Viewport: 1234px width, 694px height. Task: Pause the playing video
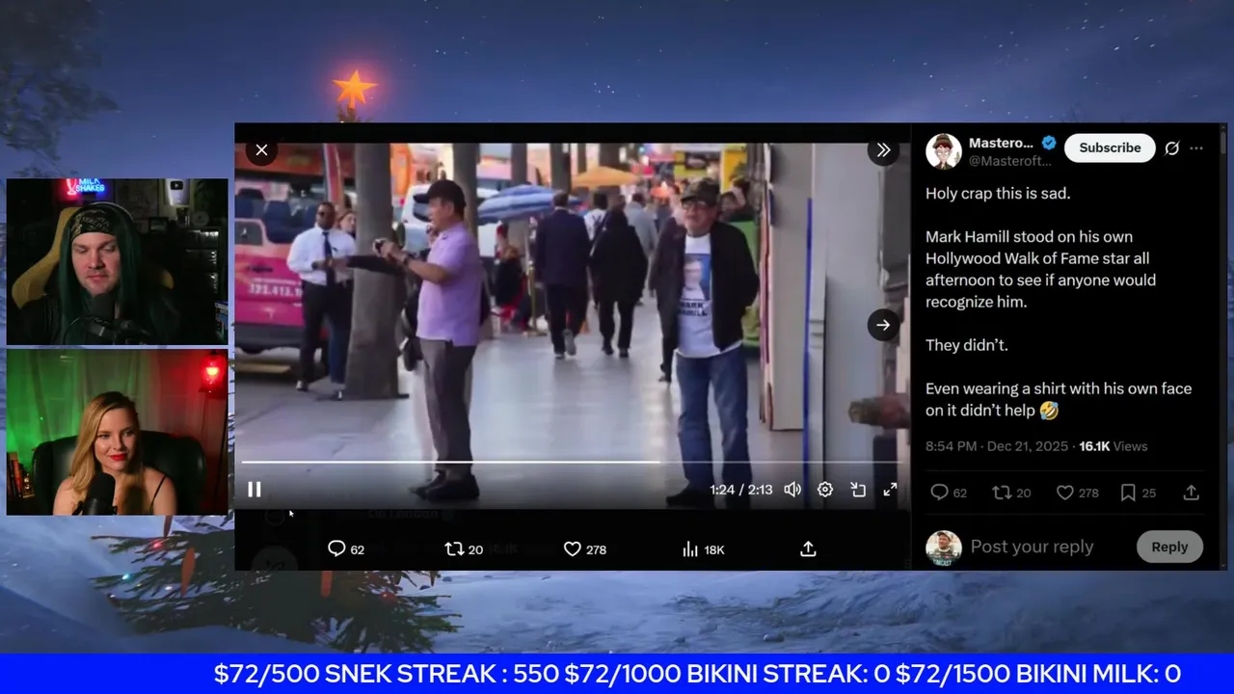coord(255,490)
